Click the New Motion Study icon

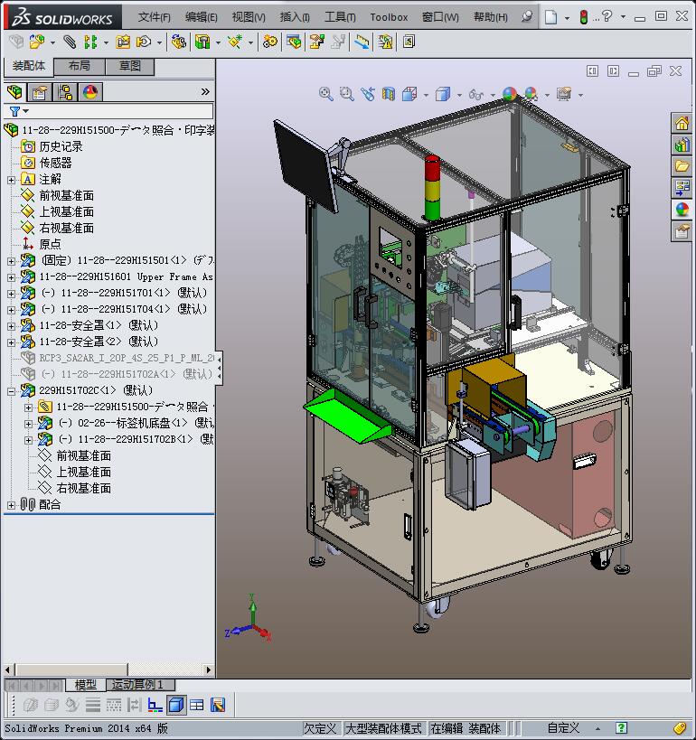[269, 42]
